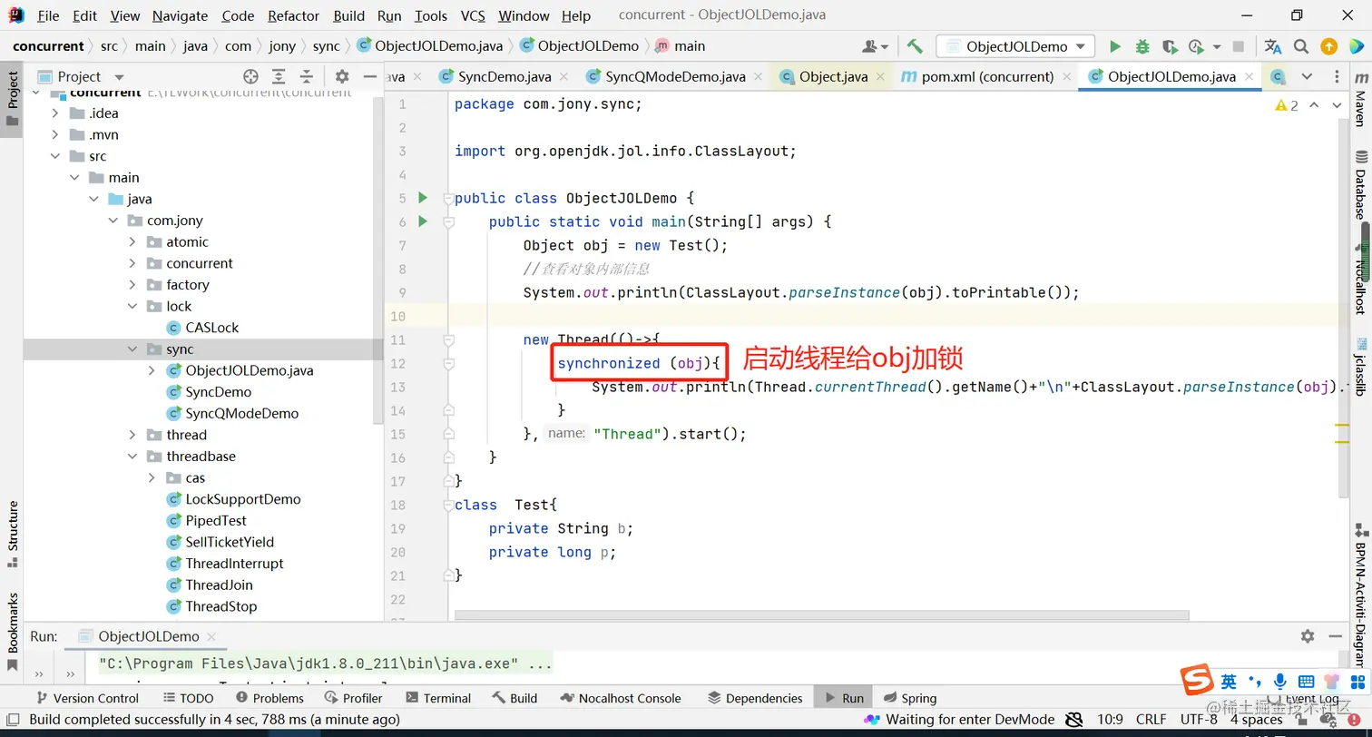Click the Build project hammer icon
This screenshot has height=737, width=1372.
[x=915, y=46]
